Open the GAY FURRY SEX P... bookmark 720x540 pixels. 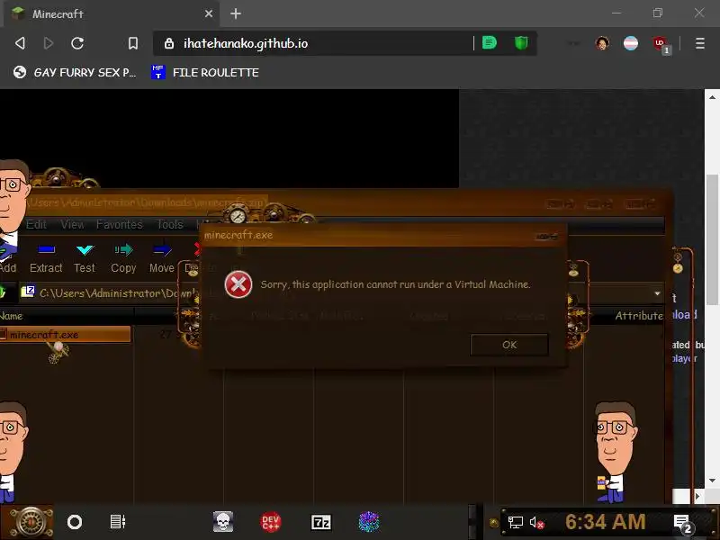pos(75,72)
